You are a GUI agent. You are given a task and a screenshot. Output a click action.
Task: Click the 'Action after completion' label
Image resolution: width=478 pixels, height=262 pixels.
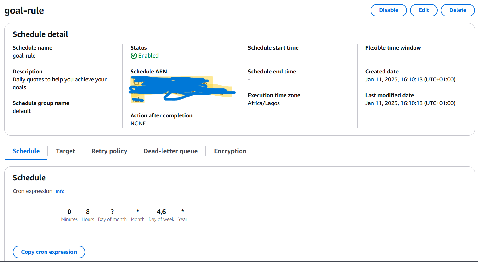[x=161, y=115]
